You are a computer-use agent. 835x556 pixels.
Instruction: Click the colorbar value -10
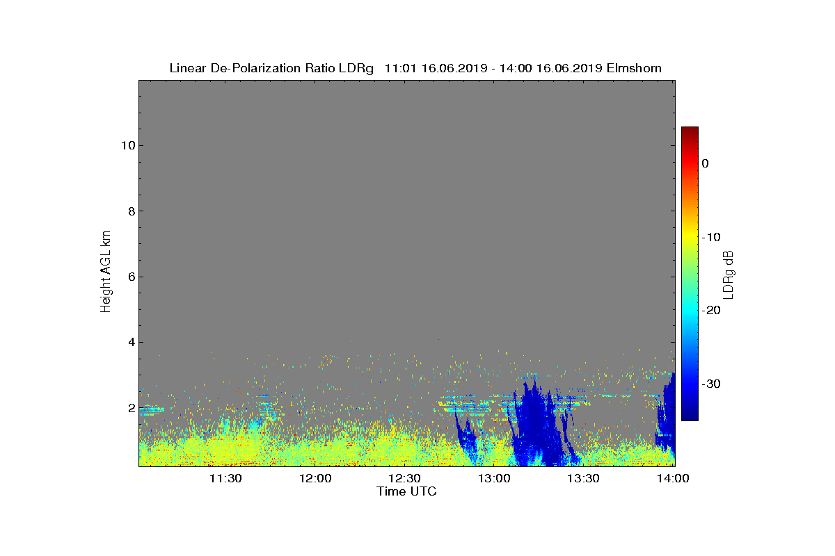click(711, 237)
